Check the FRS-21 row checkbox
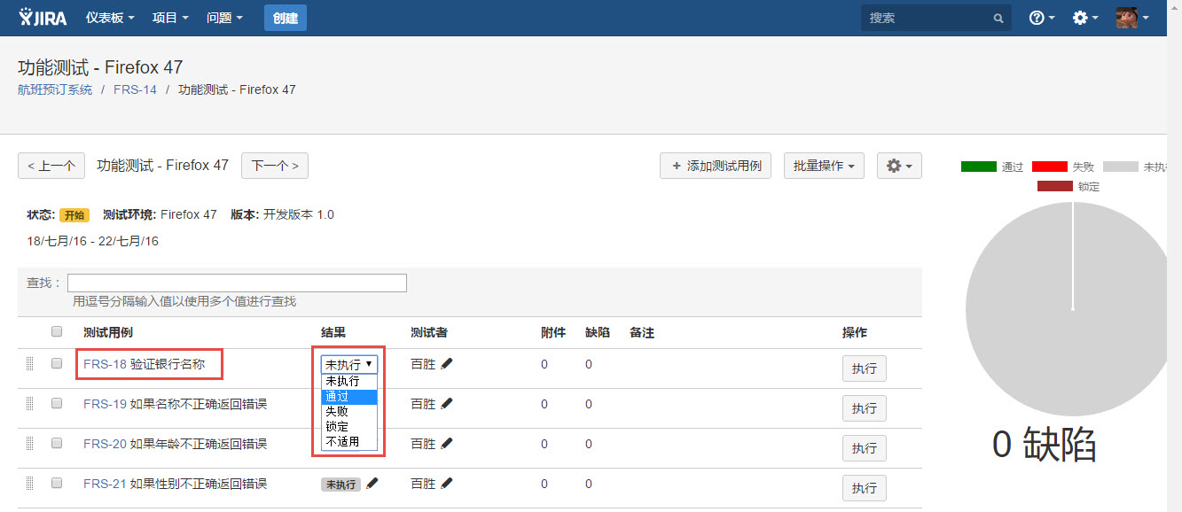This screenshot has height=512, width=1182. pos(57,483)
